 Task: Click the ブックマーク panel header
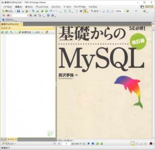(x=28, y=28)
